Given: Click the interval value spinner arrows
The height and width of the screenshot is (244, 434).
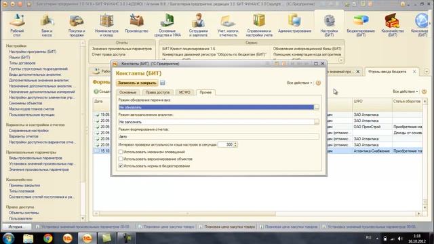Looking at the screenshot, I should click(x=235, y=144).
